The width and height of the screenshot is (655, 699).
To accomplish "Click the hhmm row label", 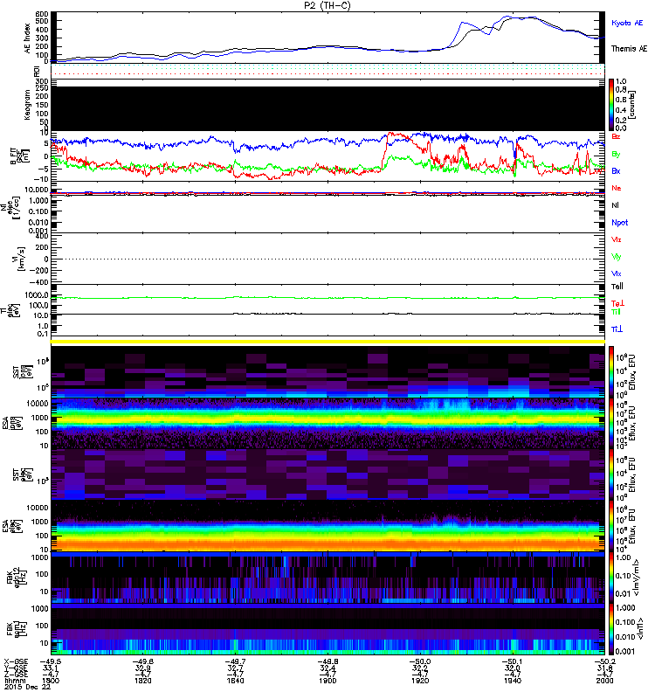I will tap(13, 681).
